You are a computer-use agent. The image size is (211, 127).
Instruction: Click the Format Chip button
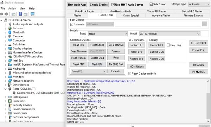click(x=199, y=50)
